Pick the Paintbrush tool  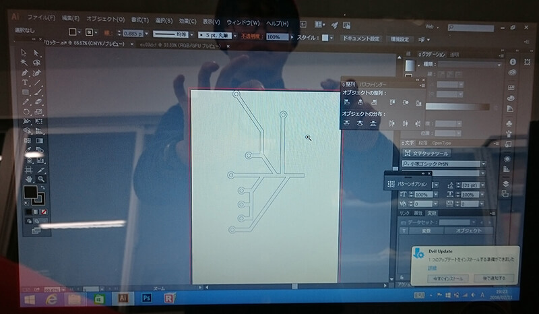click(x=38, y=92)
